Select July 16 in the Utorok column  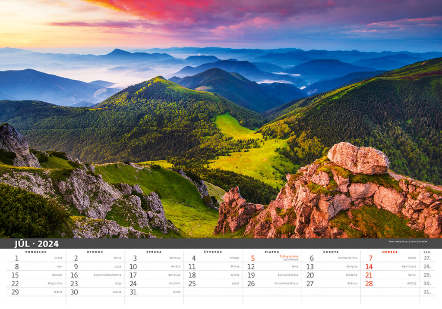74,275
